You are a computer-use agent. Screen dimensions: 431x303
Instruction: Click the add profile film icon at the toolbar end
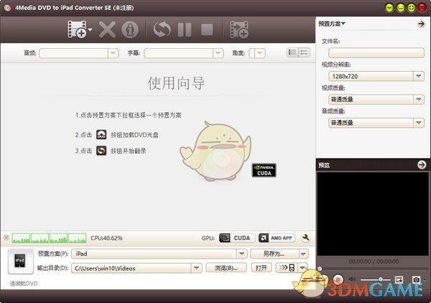point(239,29)
